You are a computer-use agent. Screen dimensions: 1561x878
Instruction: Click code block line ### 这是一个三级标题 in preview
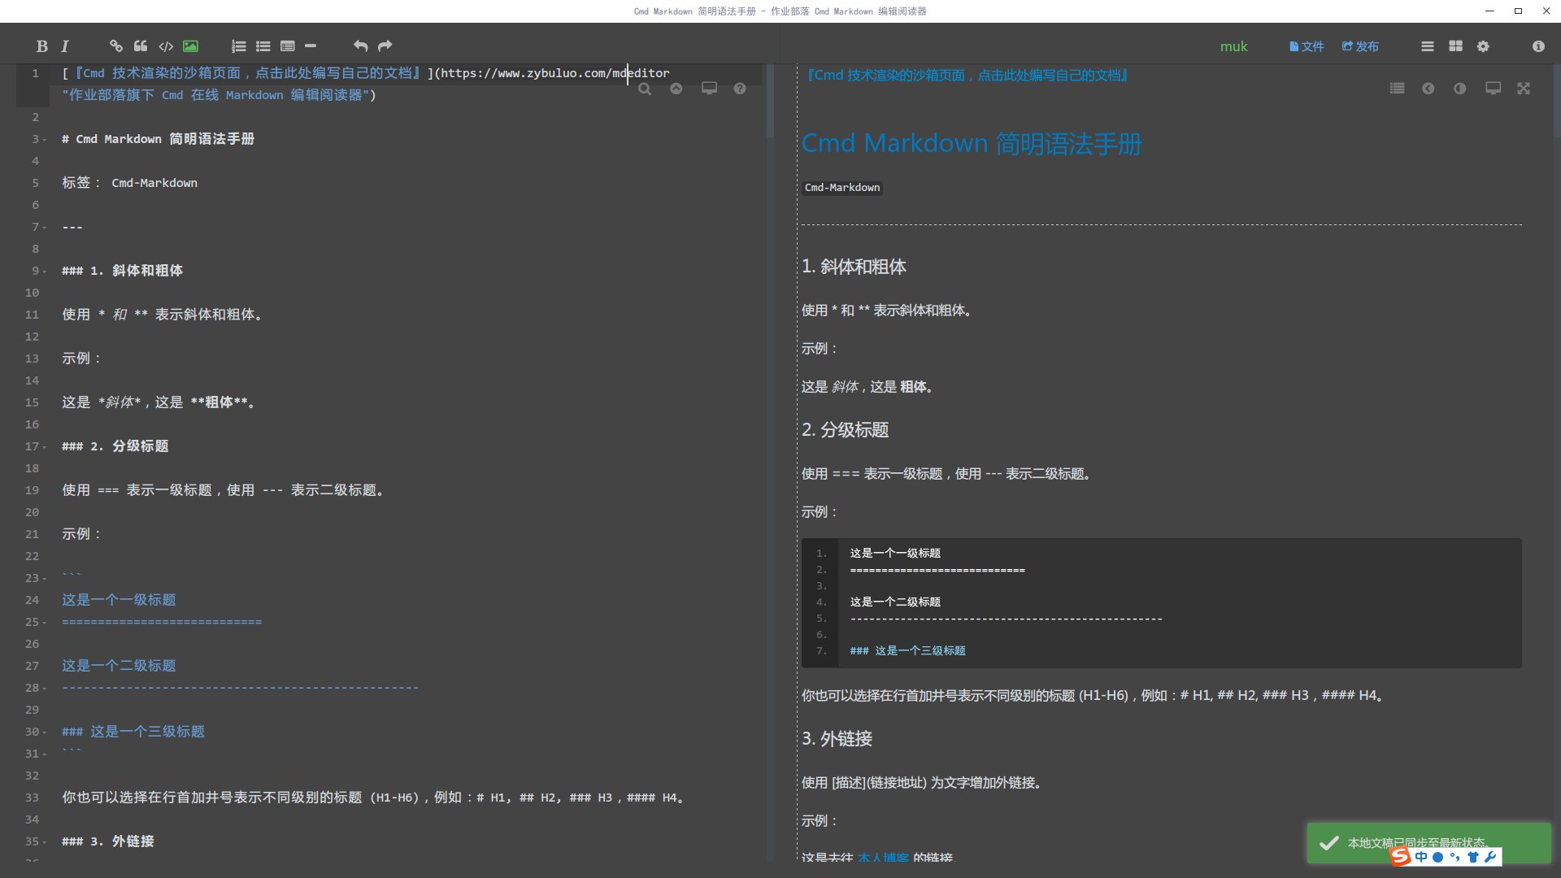tap(908, 651)
